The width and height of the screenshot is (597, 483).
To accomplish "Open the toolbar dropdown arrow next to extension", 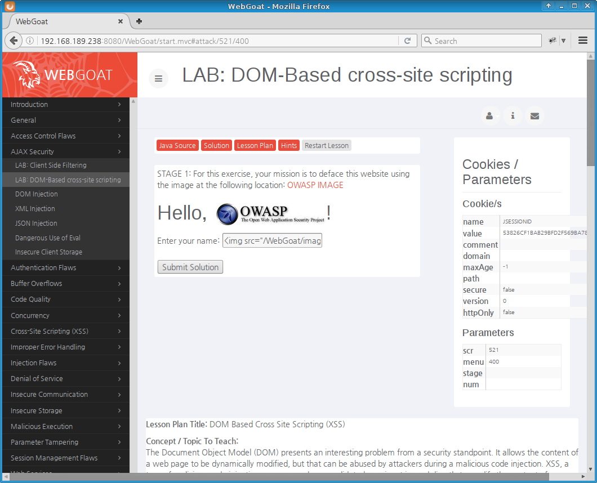I will [x=564, y=41].
